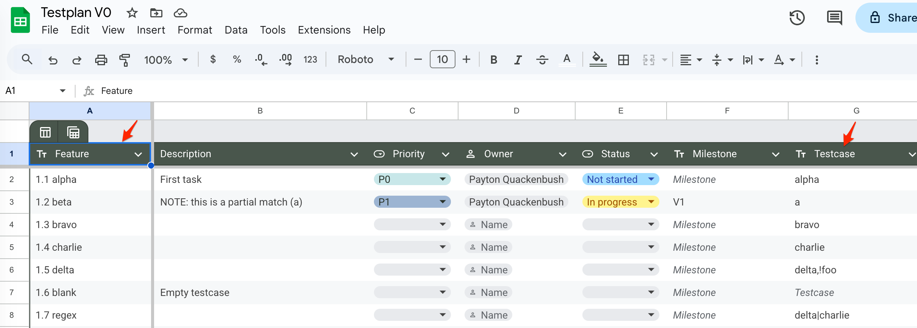Open the Extensions menu
Viewport: 917px width, 328px height.
324,30
